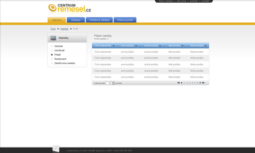The height and width of the screenshot is (153, 255).
Task: Sort by čtvrtá položka column arrow
Action: (205, 46)
